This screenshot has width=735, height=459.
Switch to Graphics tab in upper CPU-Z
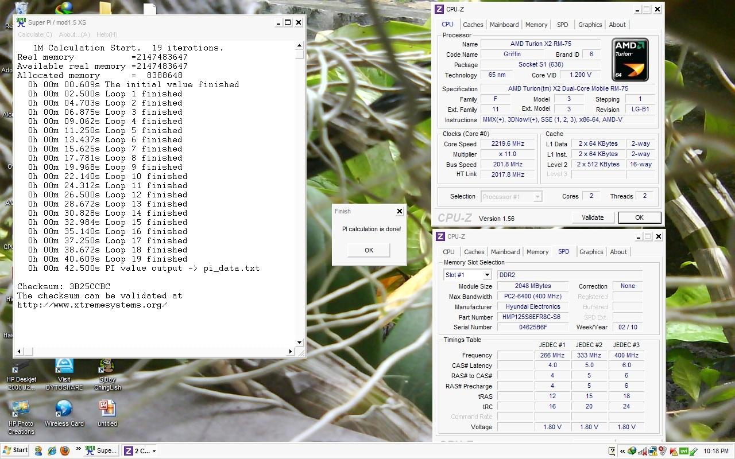[x=590, y=25]
